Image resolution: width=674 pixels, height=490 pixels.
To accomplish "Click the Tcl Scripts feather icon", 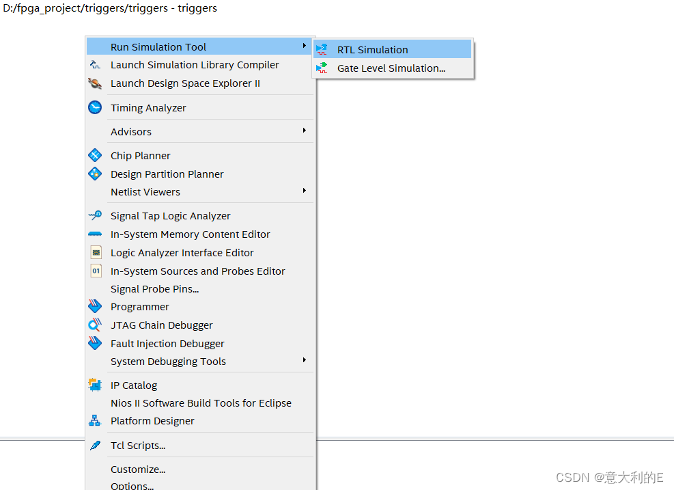I will (95, 446).
